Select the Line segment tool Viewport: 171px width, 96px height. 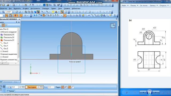point(68,16)
